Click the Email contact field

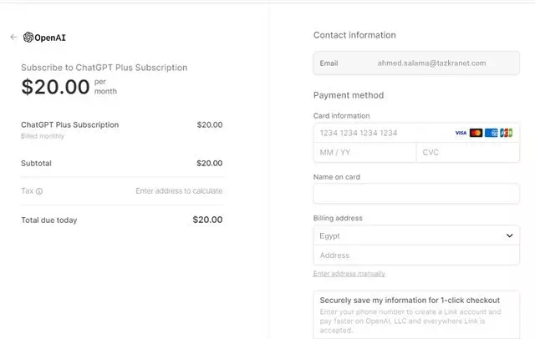(416, 63)
